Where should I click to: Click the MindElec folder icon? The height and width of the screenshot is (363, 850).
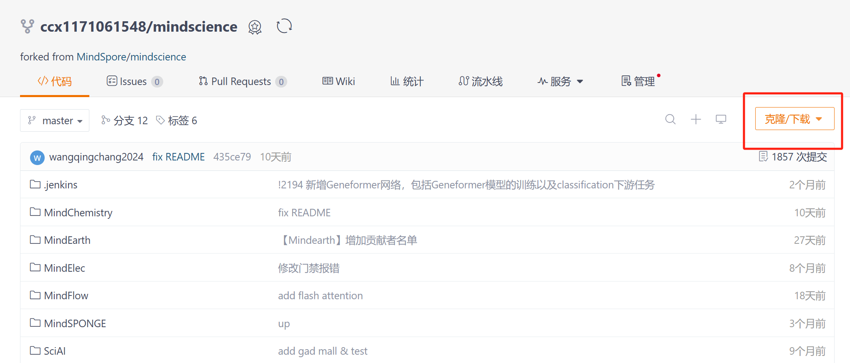pos(35,267)
